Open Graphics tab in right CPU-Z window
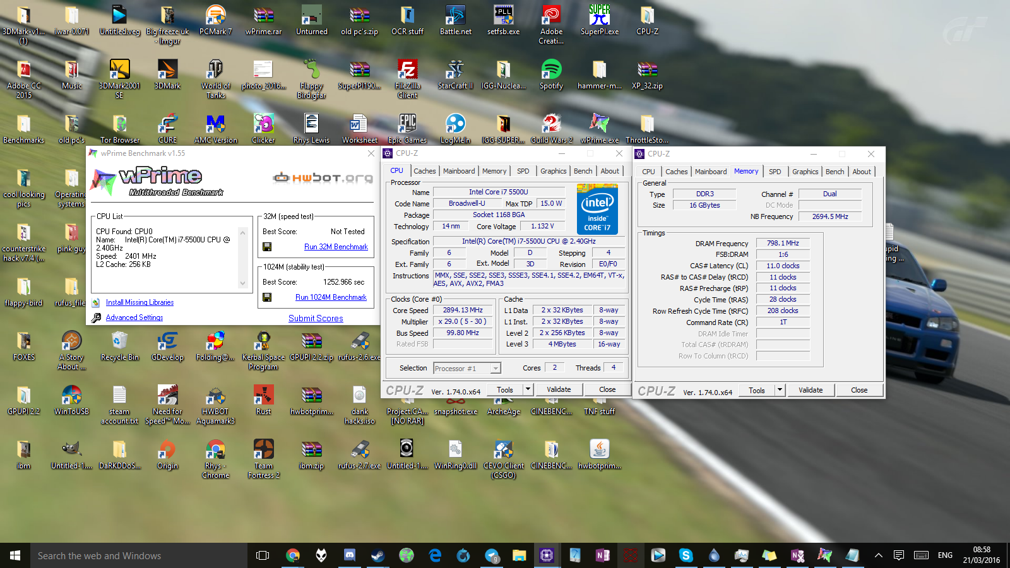The height and width of the screenshot is (568, 1010). coord(805,172)
